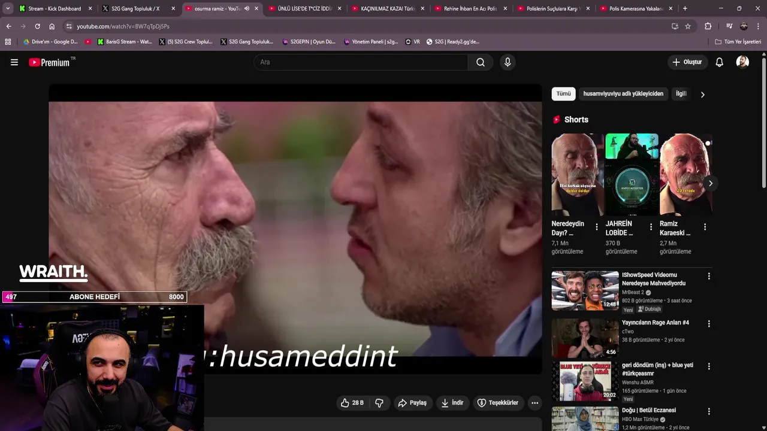Screen dimensions: 767x431
Task: Select the husamviyuviyu adlı yükleyiciden chip
Action: point(623,94)
